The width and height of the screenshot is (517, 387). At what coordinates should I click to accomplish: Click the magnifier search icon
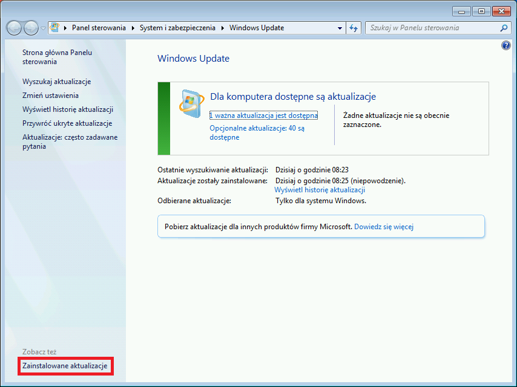coord(504,28)
